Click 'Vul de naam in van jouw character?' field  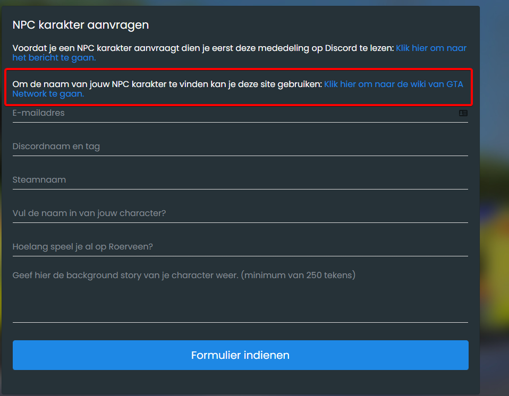[x=213, y=213]
